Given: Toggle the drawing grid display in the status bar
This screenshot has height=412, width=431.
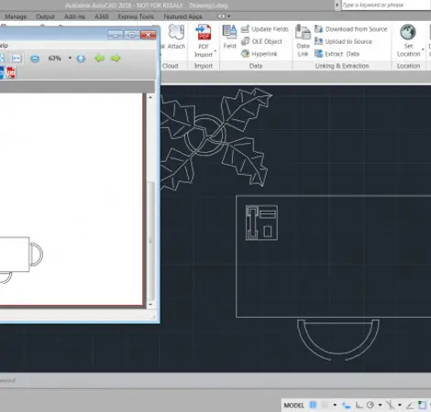Looking at the screenshot, I should pos(313,405).
